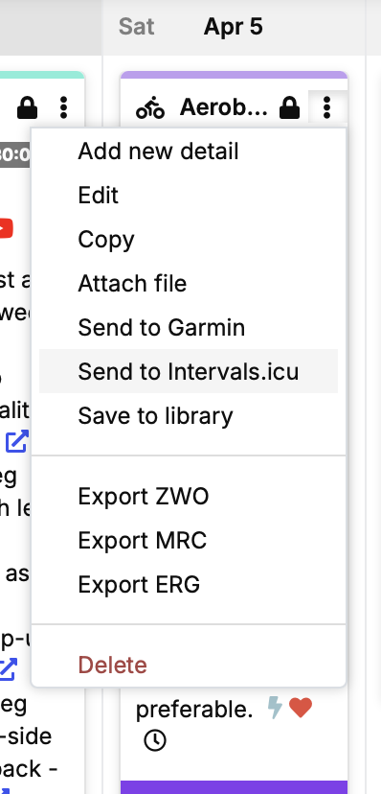Click the clock duration icon
This screenshot has height=794, width=381.
(x=155, y=740)
